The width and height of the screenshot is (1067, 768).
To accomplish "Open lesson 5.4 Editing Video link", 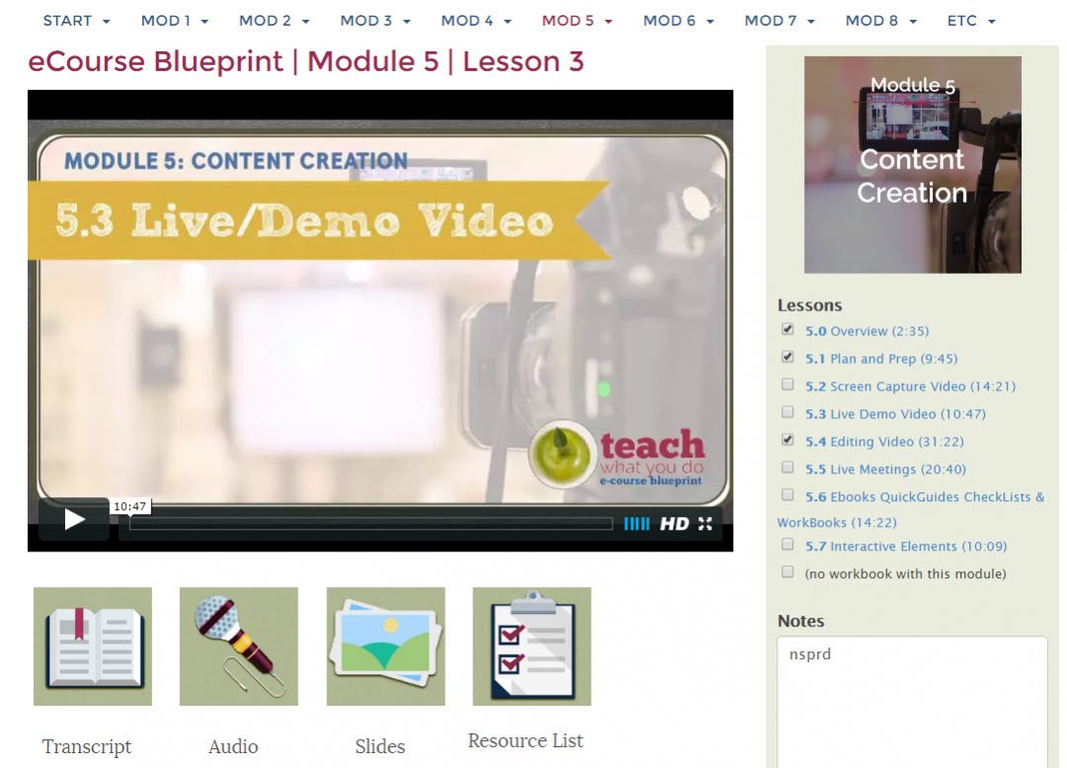I will [882, 441].
